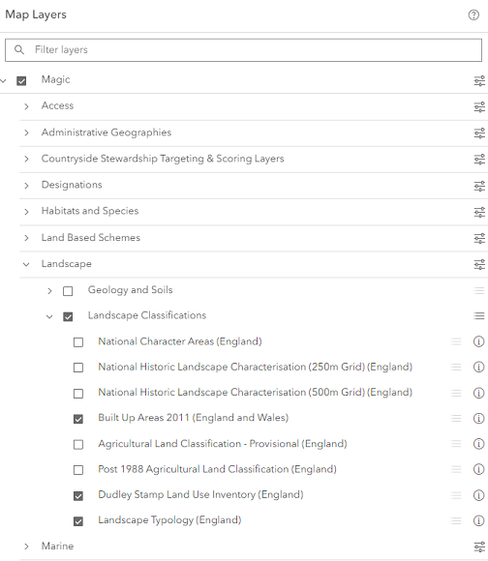Click the Filter layers search field

click(x=243, y=50)
